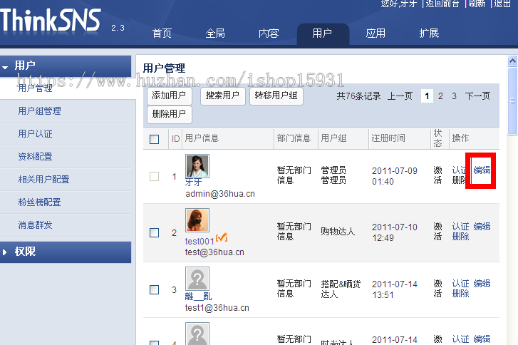Expand the 权限 sidebar section
The height and width of the screenshot is (345, 518).
pyautogui.click(x=66, y=252)
